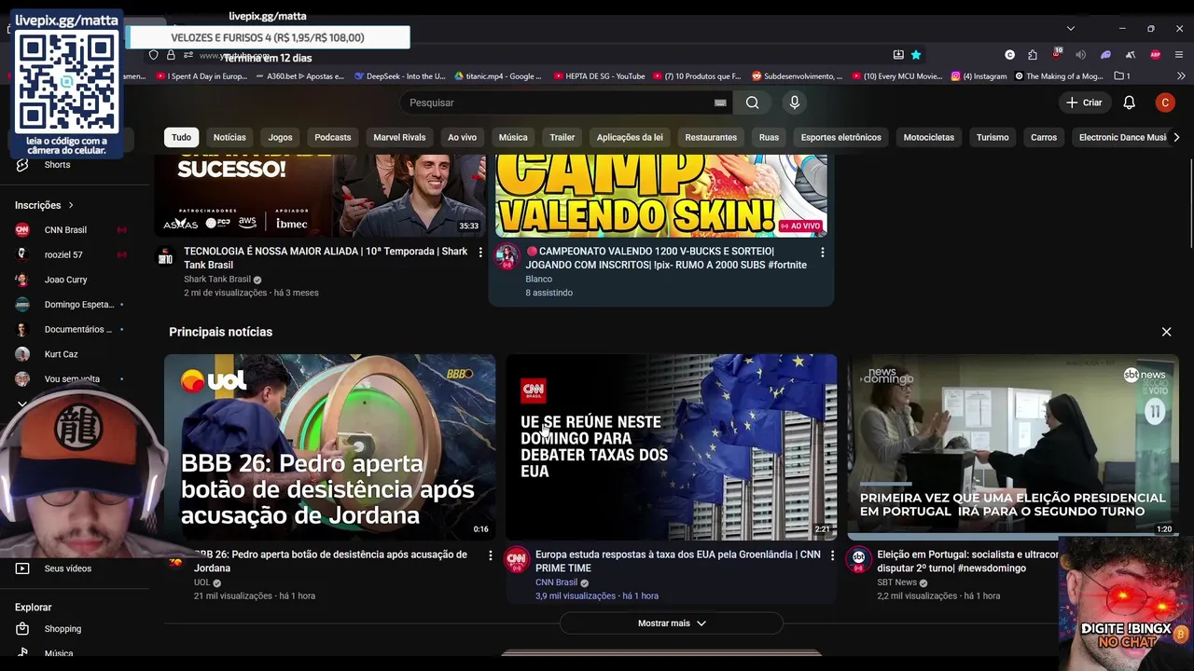Play the CNN UE taxas thumbnail
The width and height of the screenshot is (1194, 671).
pos(671,447)
